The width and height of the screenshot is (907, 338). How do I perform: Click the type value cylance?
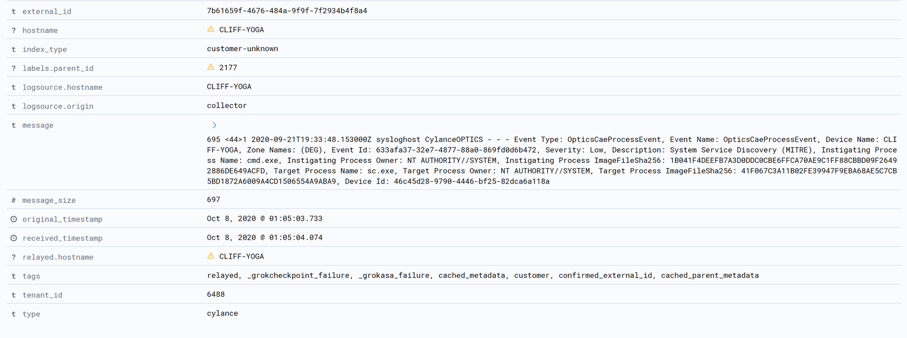[x=222, y=313]
